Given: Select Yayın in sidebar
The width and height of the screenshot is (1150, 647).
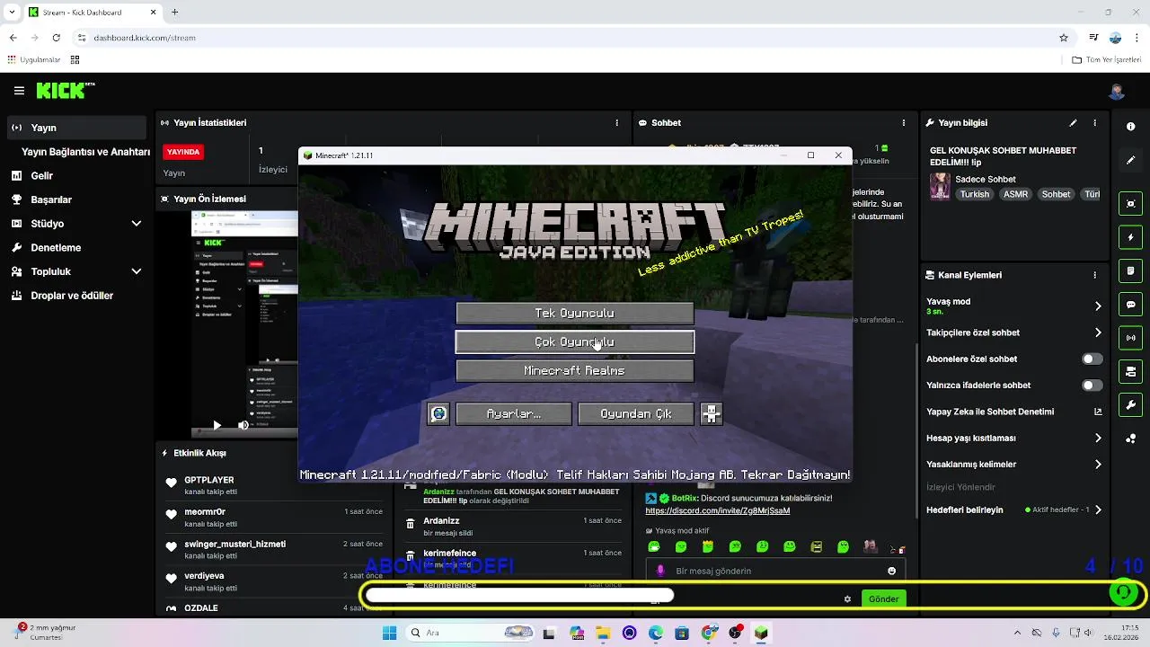Looking at the screenshot, I should (76, 128).
